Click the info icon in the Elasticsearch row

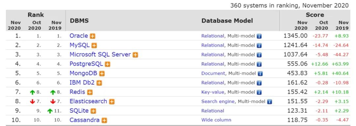click(270, 102)
